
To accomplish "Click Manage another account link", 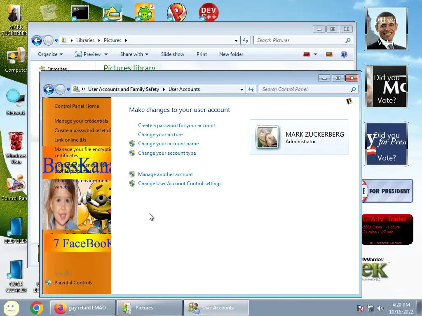I will coord(166,174).
